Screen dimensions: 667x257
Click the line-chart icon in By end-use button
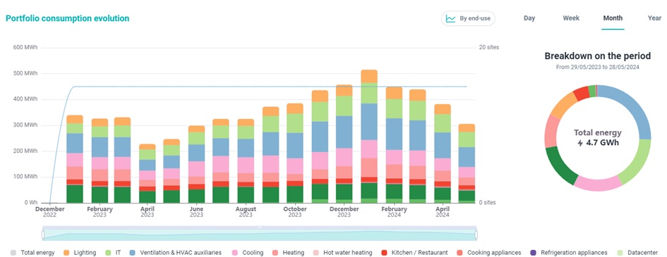pyautogui.click(x=450, y=19)
